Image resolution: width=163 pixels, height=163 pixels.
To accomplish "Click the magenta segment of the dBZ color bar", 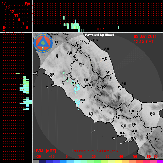I will point(160,161).
